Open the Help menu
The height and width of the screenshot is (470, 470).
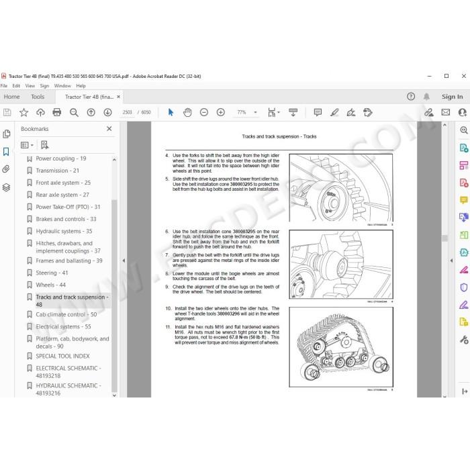tap(81, 86)
